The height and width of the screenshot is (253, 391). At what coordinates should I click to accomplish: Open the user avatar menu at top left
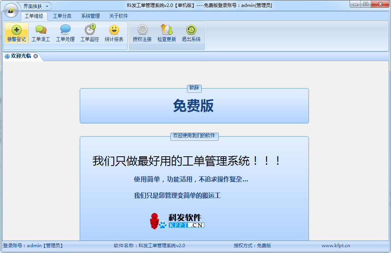click(10, 10)
